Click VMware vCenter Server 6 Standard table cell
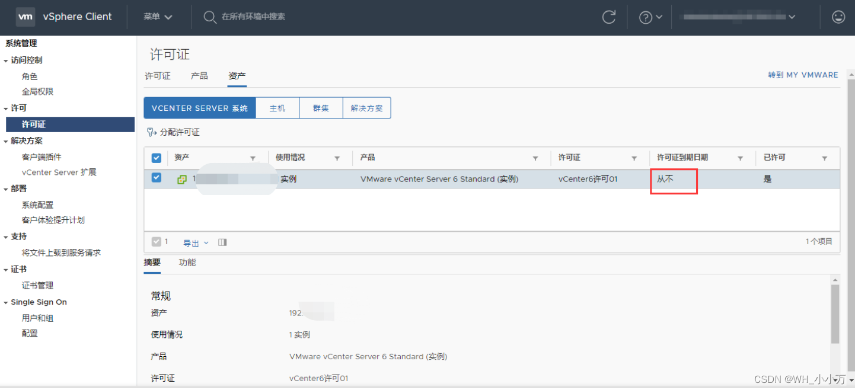Viewport: 855px width, 390px height. tap(439, 179)
